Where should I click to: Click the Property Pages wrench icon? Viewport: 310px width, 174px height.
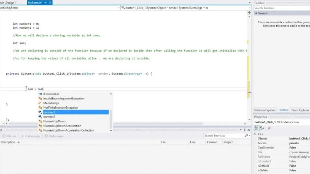(x=269, y=128)
